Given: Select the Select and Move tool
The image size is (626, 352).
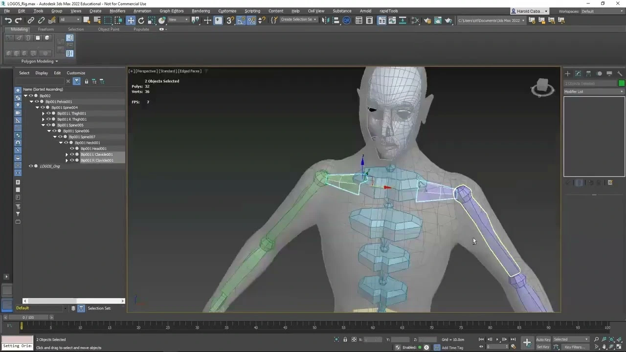Looking at the screenshot, I should coord(131,20).
